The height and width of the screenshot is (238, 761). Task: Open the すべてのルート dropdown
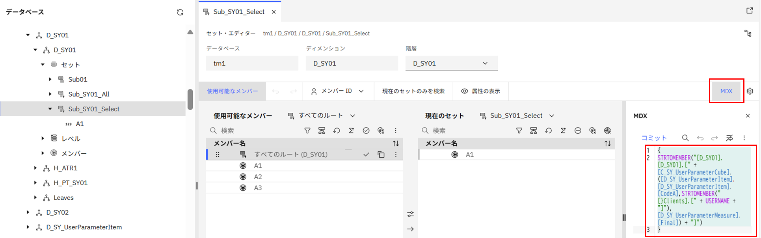tap(322, 115)
